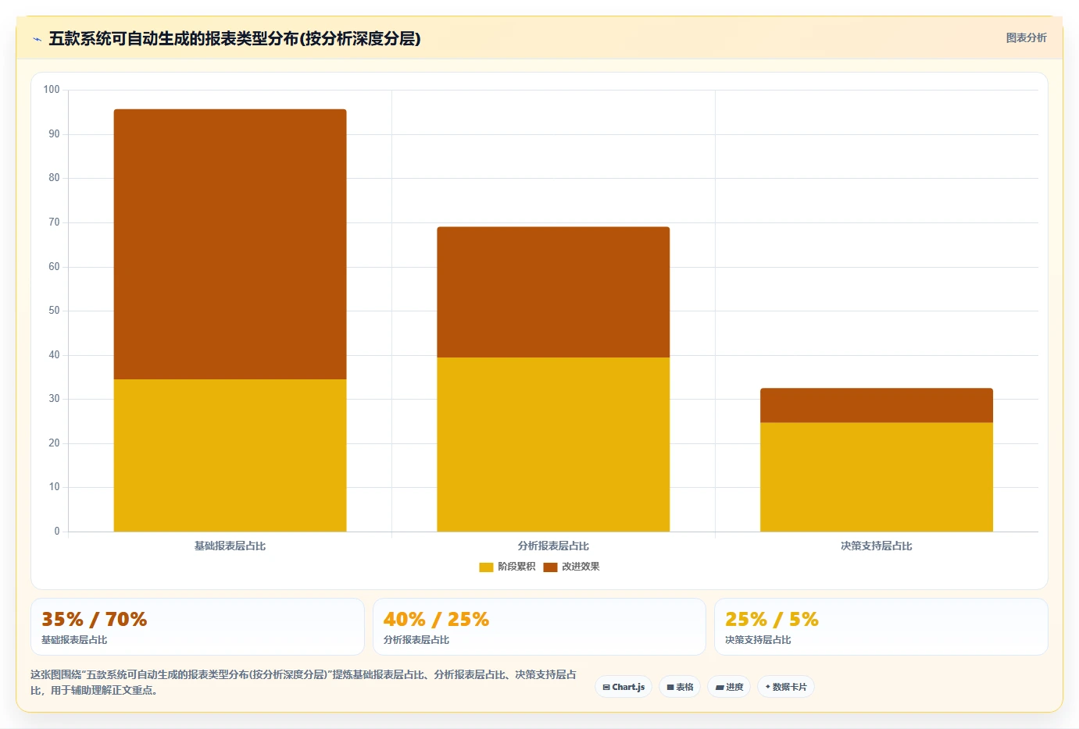This screenshot has width=1079, height=729.
Task: Click the 40% / 25% stat card value
Action: [436, 620]
